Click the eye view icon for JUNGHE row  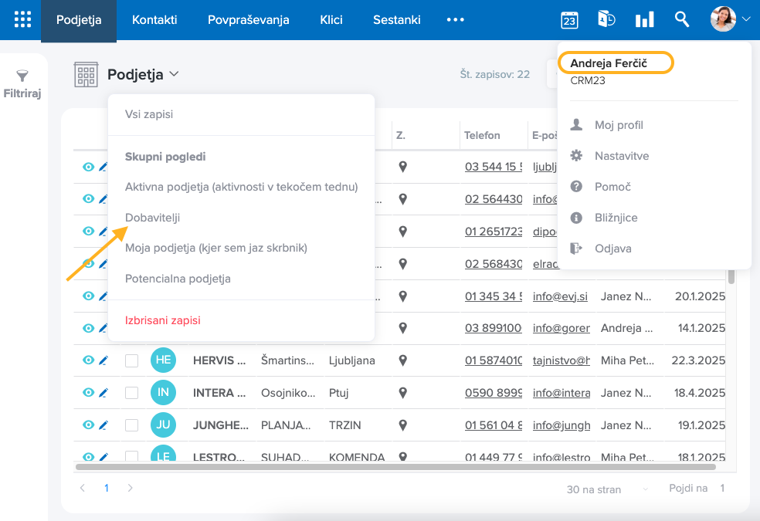(x=88, y=425)
